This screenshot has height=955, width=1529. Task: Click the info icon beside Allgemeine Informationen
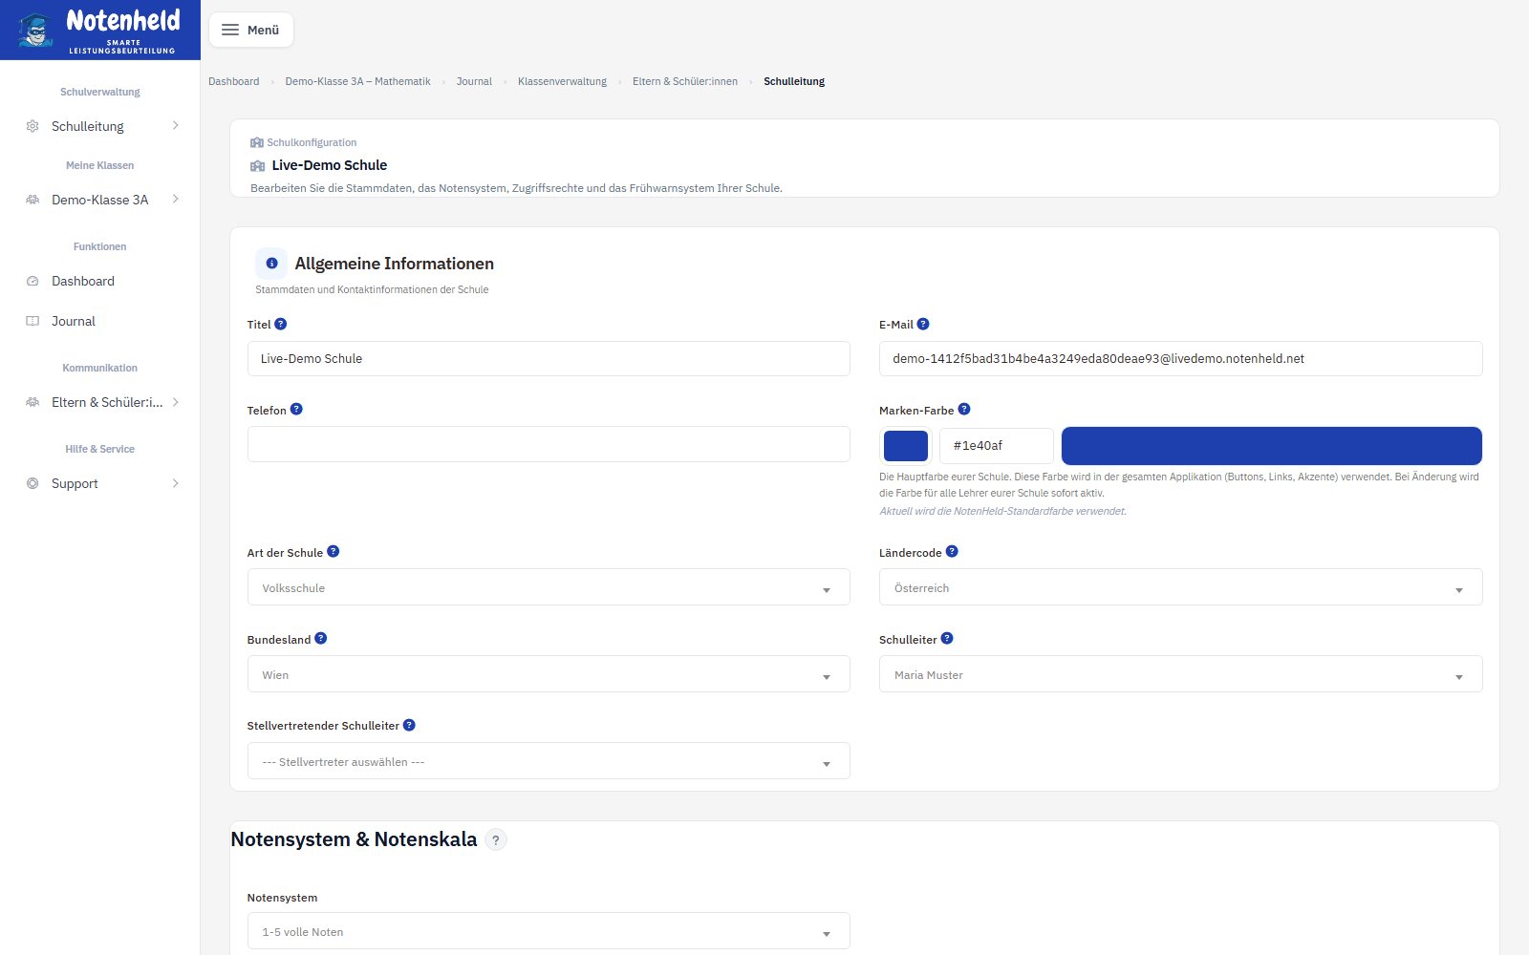(271, 264)
